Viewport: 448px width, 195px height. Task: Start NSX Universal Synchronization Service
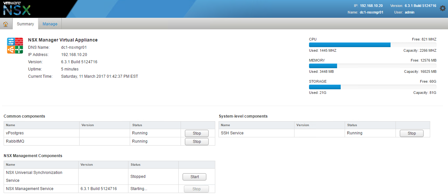click(x=194, y=177)
